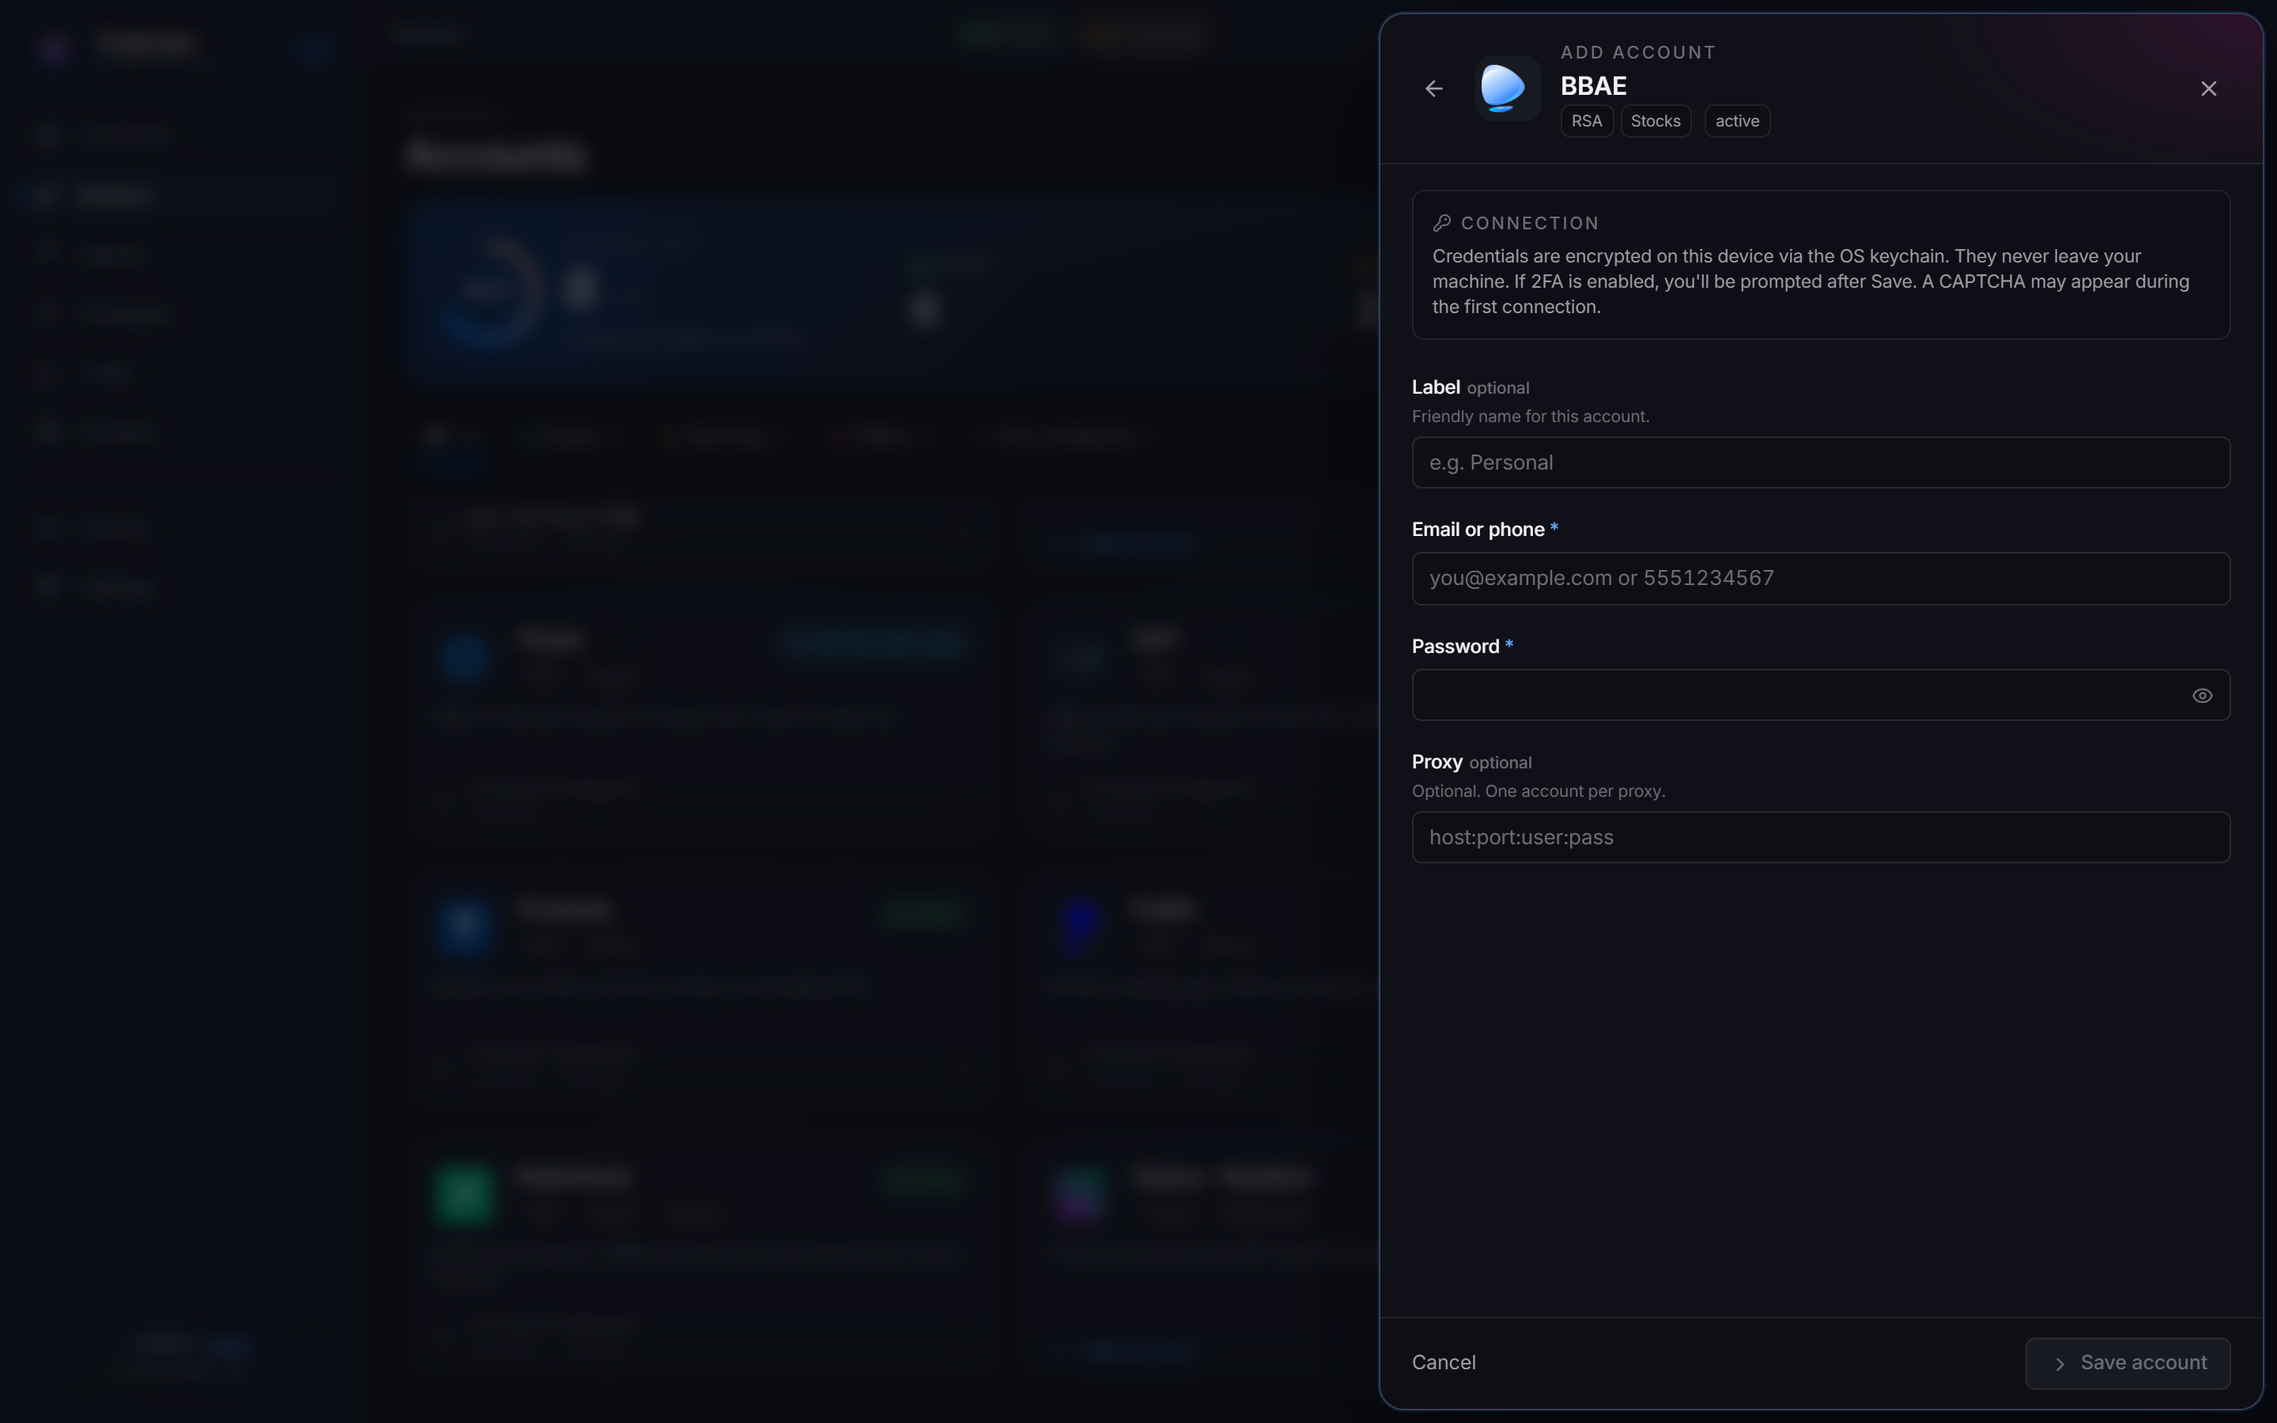The width and height of the screenshot is (2277, 1423).
Task: Focus the Label input field
Action: (1821, 463)
